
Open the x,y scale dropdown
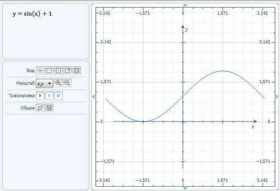tap(44, 83)
